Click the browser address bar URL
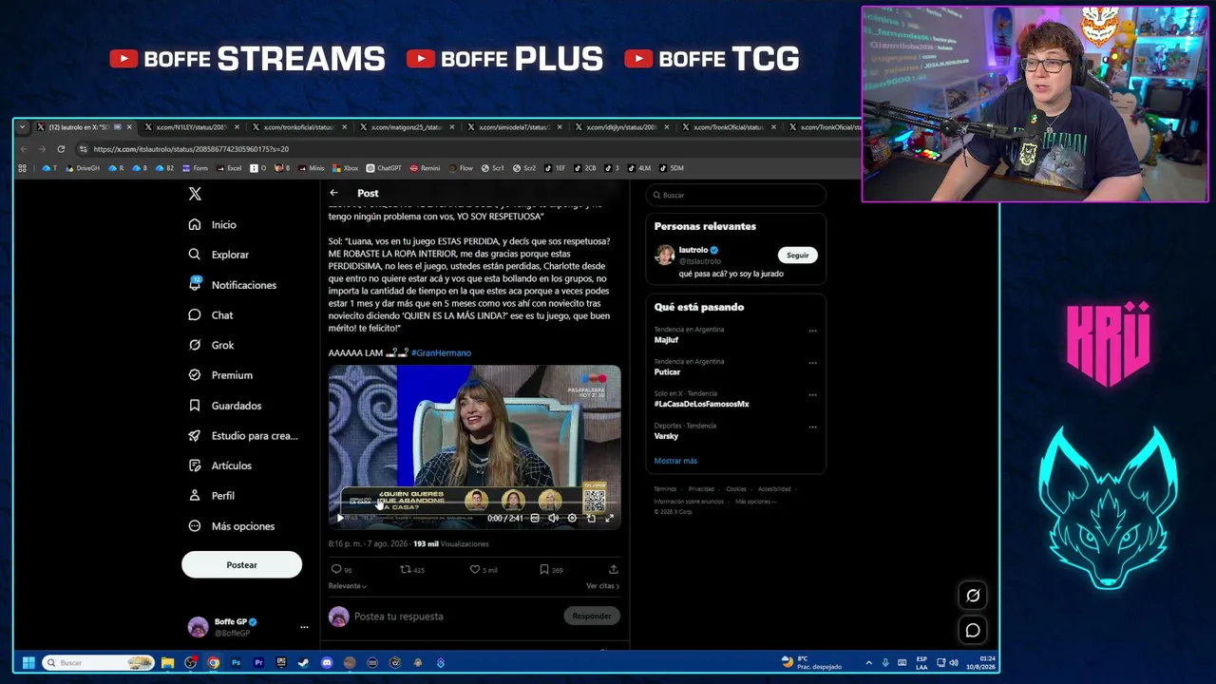This screenshot has width=1216, height=684. point(191,149)
